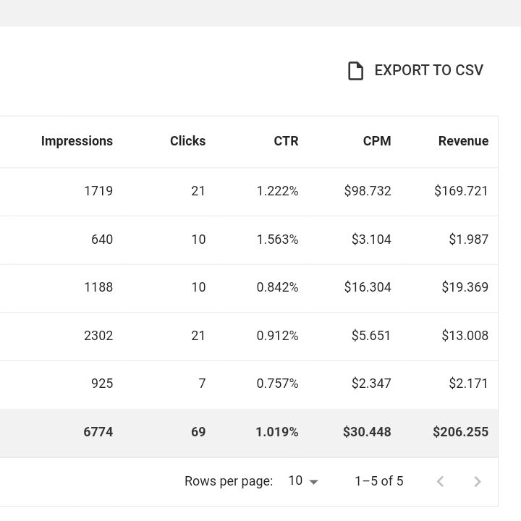Screen dimensions: 521x521
Task: Click the total revenue $206.255 cell
Action: [460, 432]
